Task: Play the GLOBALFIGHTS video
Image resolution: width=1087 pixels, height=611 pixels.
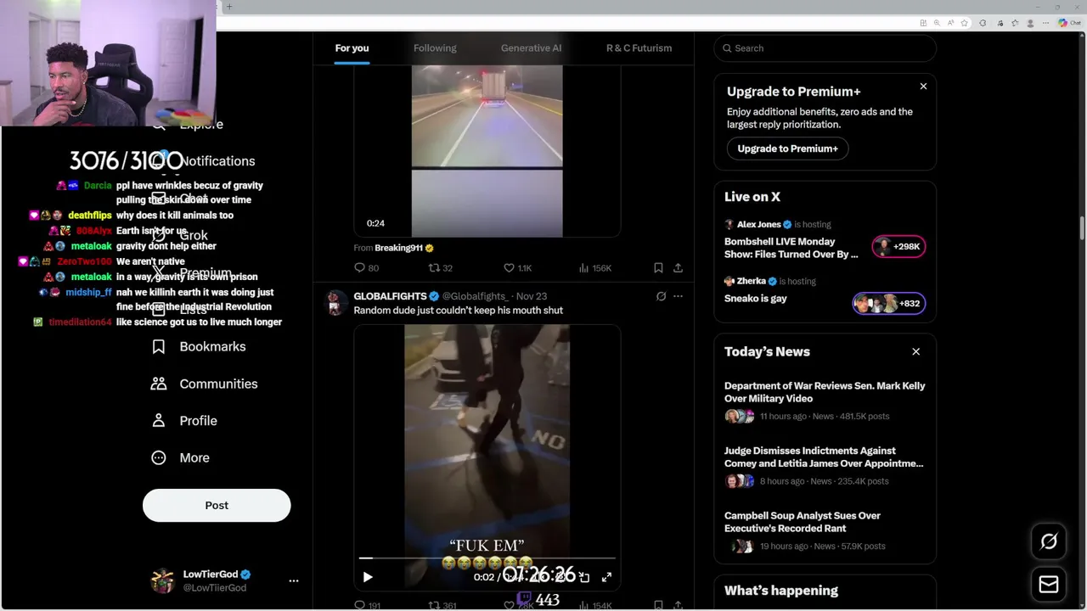Action: tap(368, 577)
